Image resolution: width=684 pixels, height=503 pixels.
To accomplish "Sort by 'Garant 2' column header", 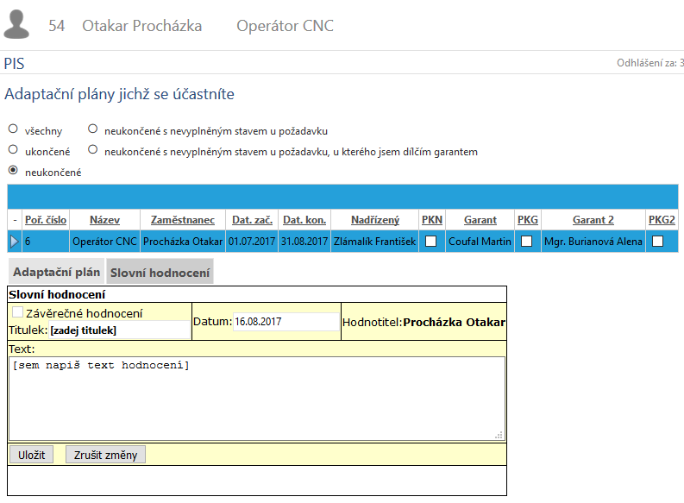I will point(593,220).
